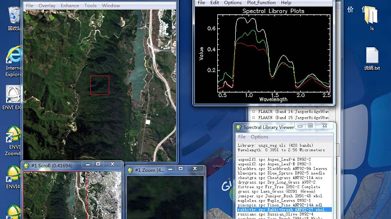Minimize the Spectral Library Viewer window
The width and height of the screenshot is (391, 219).
(300, 126)
